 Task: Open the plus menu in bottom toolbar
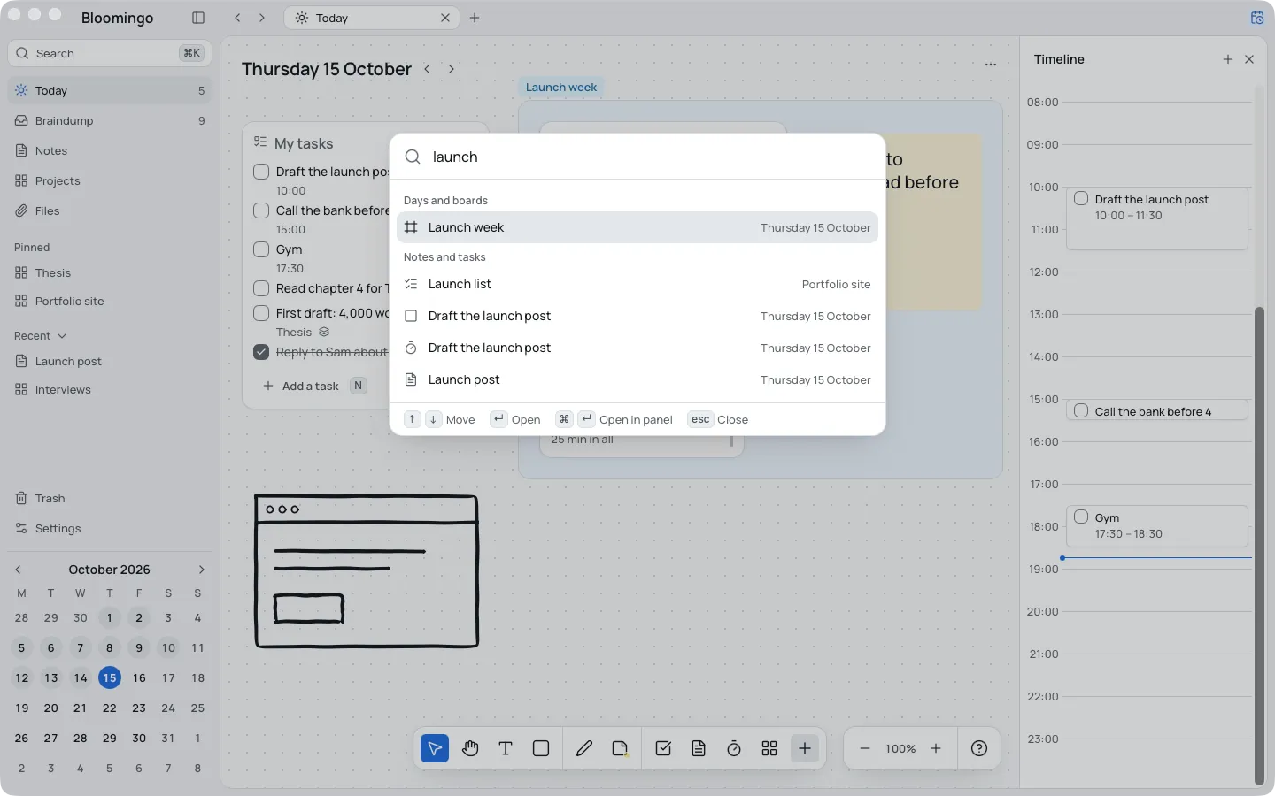(x=805, y=748)
